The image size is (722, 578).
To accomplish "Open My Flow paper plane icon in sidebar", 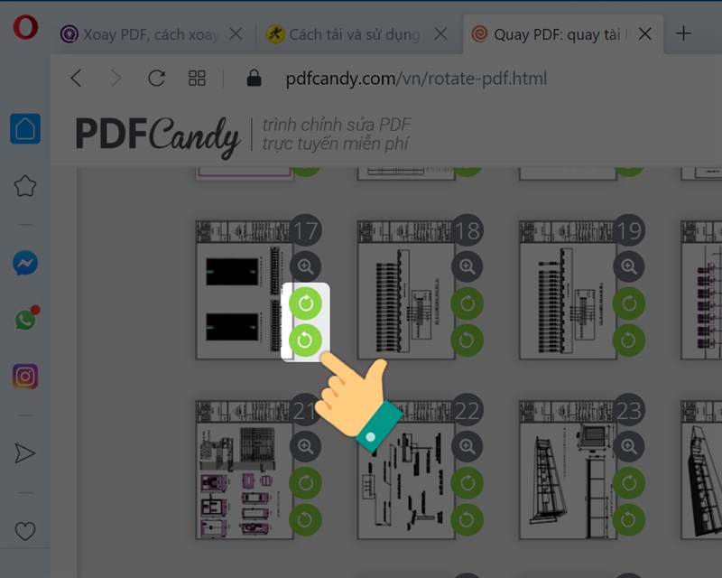I will coord(24,452).
